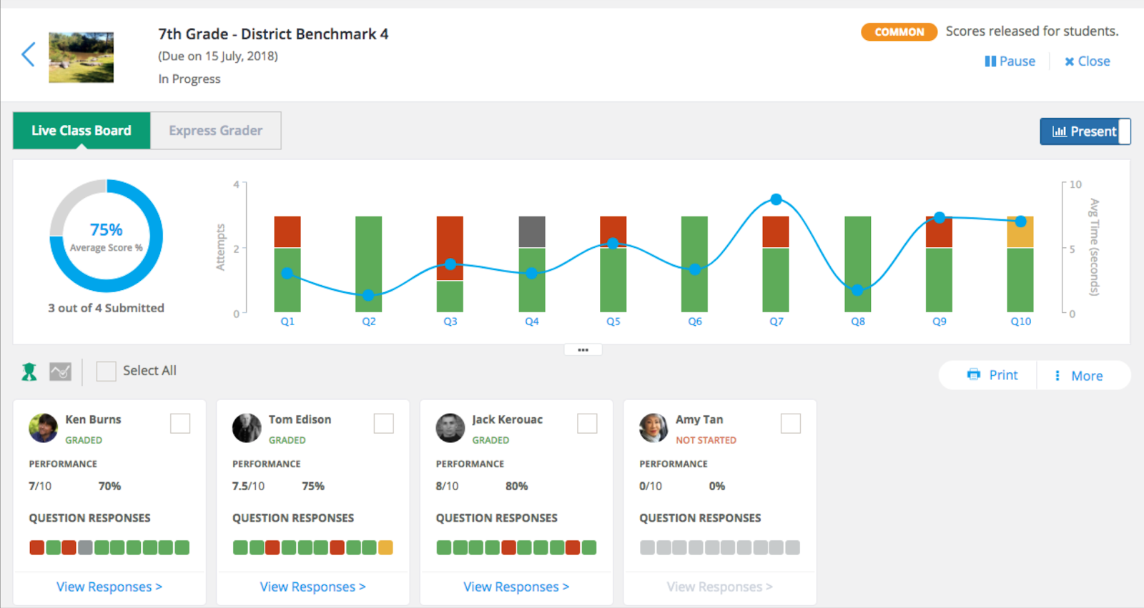Click the gray chart view icon
Viewport: 1144px width, 608px height.
pyautogui.click(x=60, y=372)
